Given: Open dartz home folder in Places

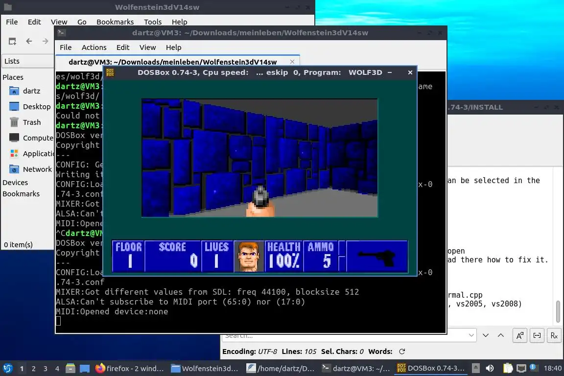Looking at the screenshot, I should point(25,91).
